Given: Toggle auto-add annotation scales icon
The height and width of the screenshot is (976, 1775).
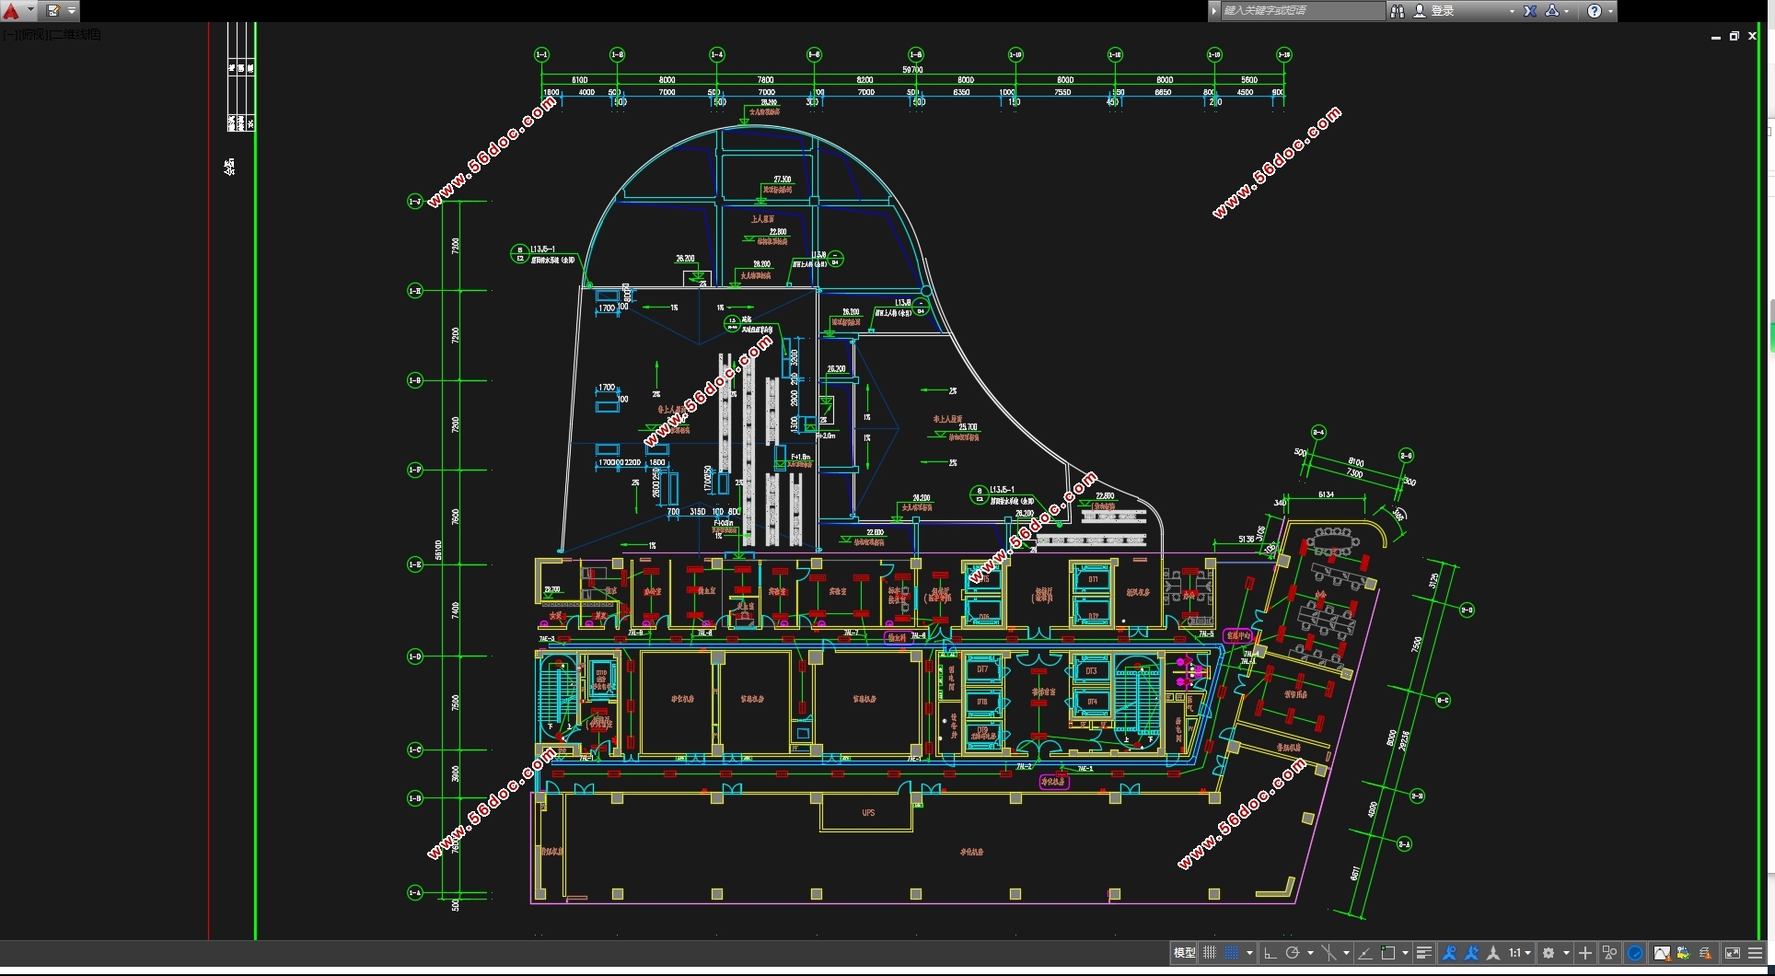Looking at the screenshot, I should pyautogui.click(x=1471, y=953).
